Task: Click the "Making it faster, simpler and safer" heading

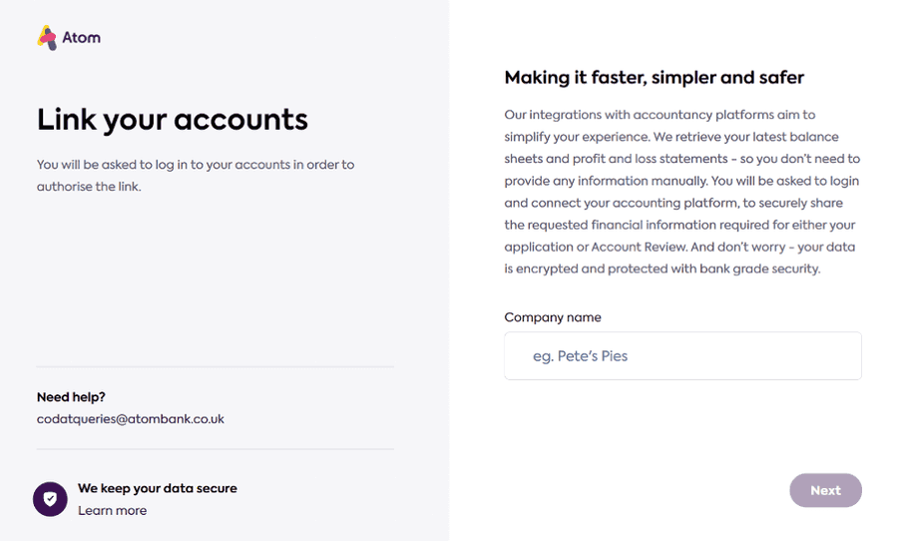Action: click(x=654, y=78)
